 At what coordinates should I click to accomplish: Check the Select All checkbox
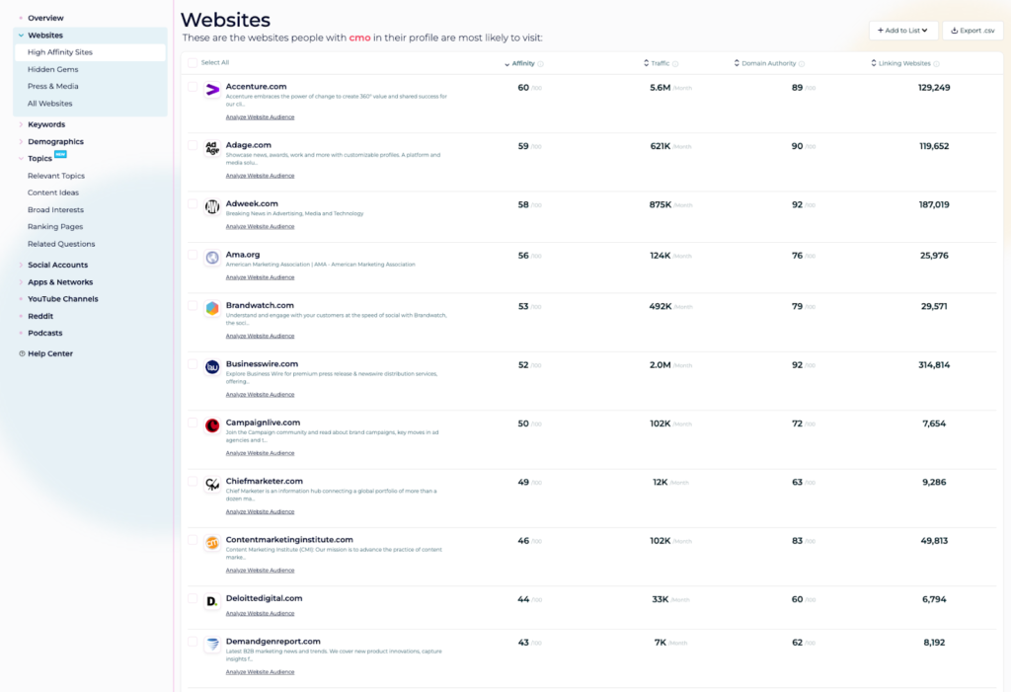193,62
